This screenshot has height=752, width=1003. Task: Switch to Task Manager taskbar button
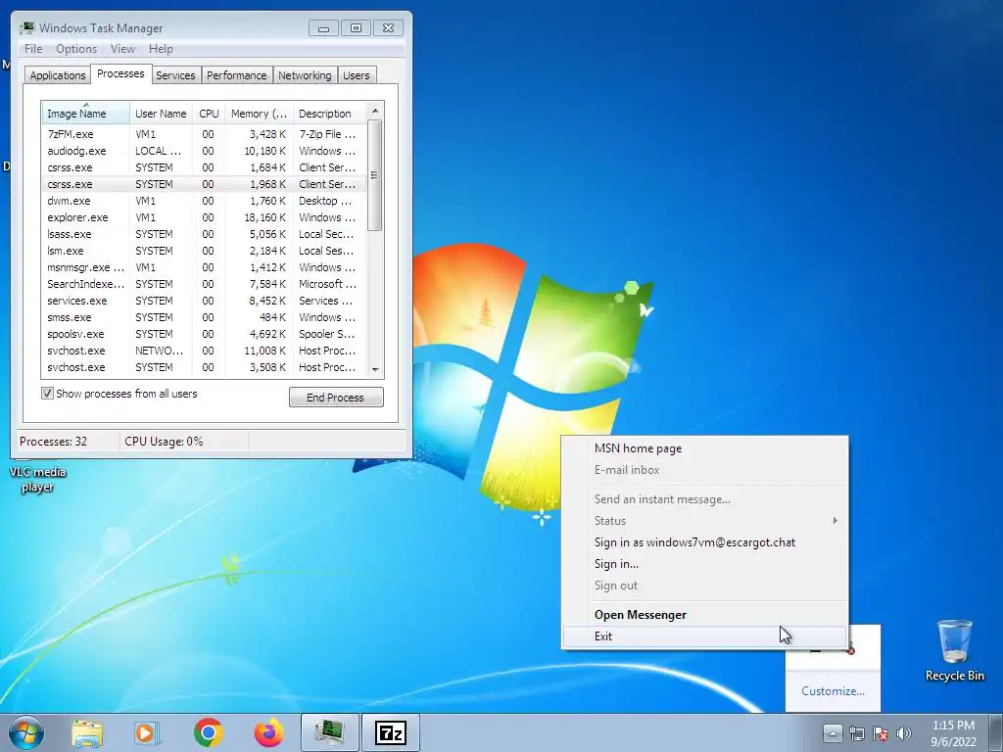coord(329,732)
